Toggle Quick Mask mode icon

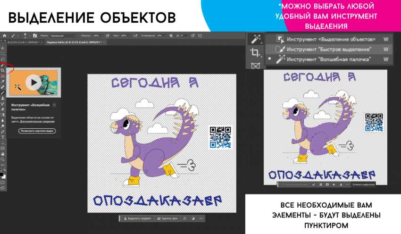coord(2,183)
